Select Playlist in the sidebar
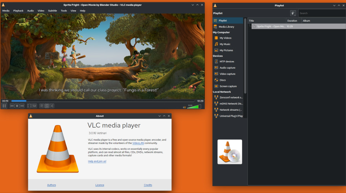This screenshot has width=346, height=193. click(x=228, y=20)
